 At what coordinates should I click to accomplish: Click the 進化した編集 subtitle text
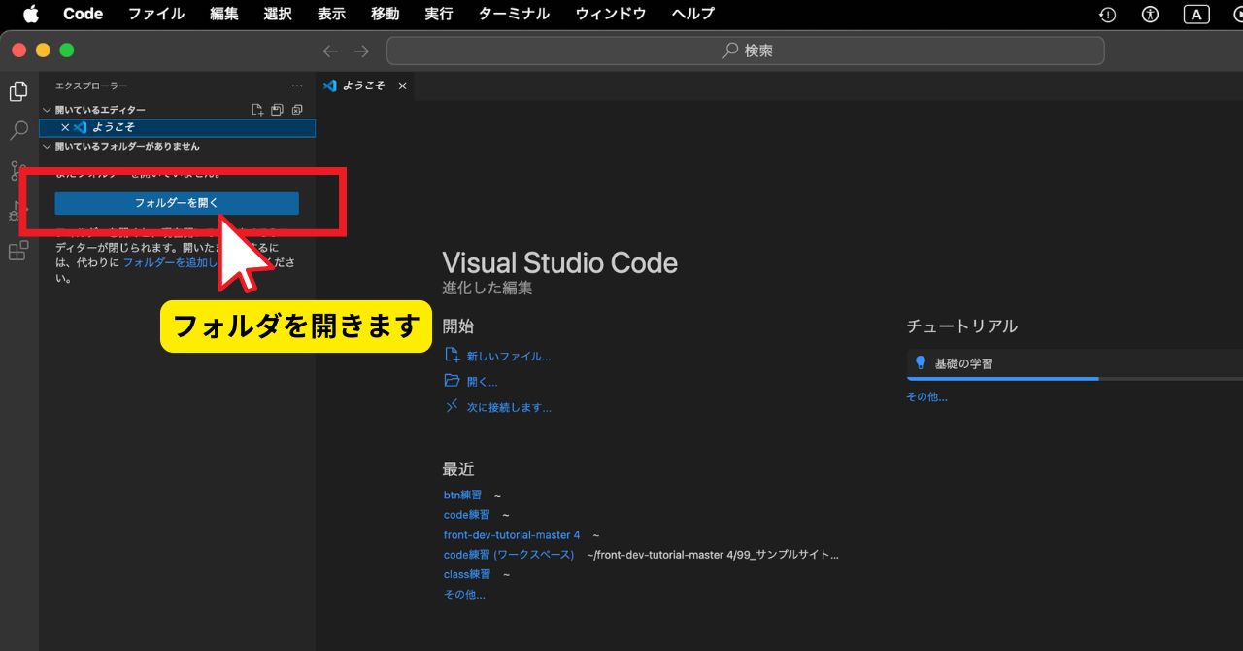point(487,288)
